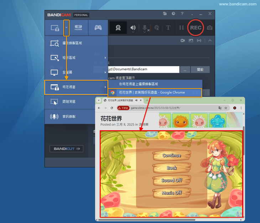Open the Bandicam help question mark icon
The width and height of the screenshot is (260, 223).
point(182,14)
